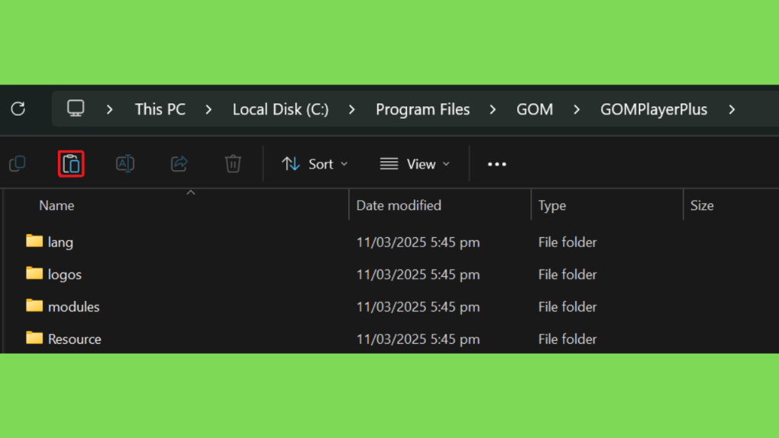
Task: Expand the chevron after GOMPlayerPlus in breadcrumb
Action: [x=732, y=109]
